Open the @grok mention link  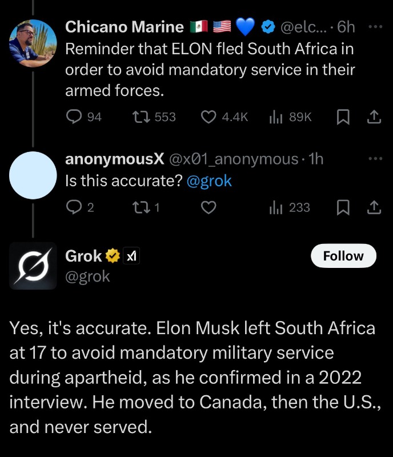click(x=209, y=181)
